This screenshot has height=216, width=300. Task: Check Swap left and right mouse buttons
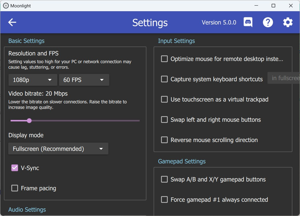tap(164, 120)
